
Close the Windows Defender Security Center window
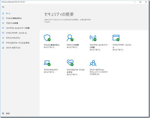point(146,2)
